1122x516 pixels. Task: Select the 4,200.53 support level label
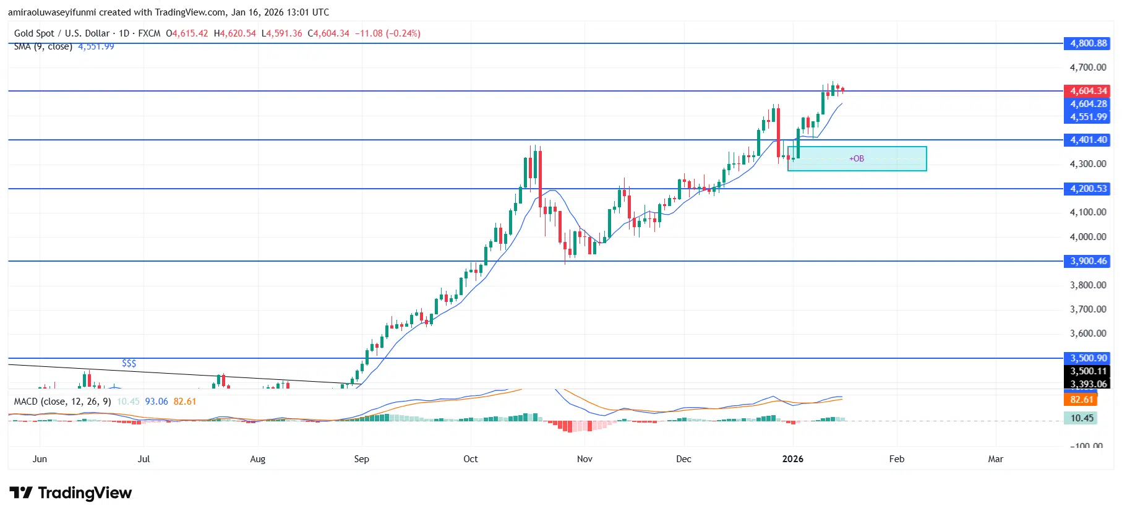coord(1088,189)
